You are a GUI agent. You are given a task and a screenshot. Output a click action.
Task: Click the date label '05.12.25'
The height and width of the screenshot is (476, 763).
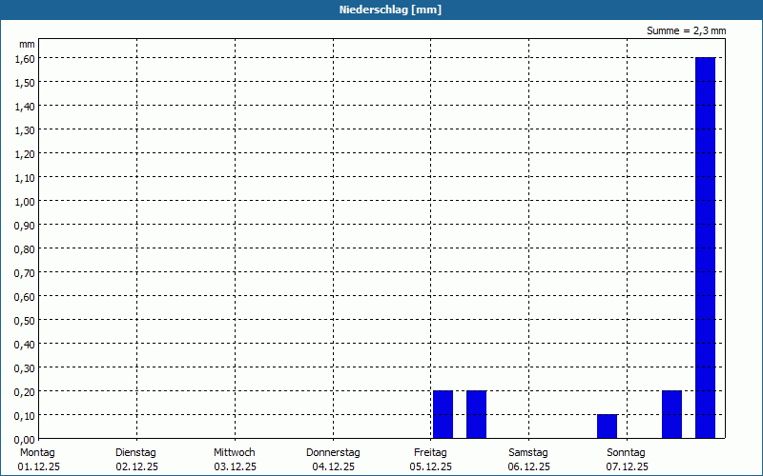tap(431, 466)
